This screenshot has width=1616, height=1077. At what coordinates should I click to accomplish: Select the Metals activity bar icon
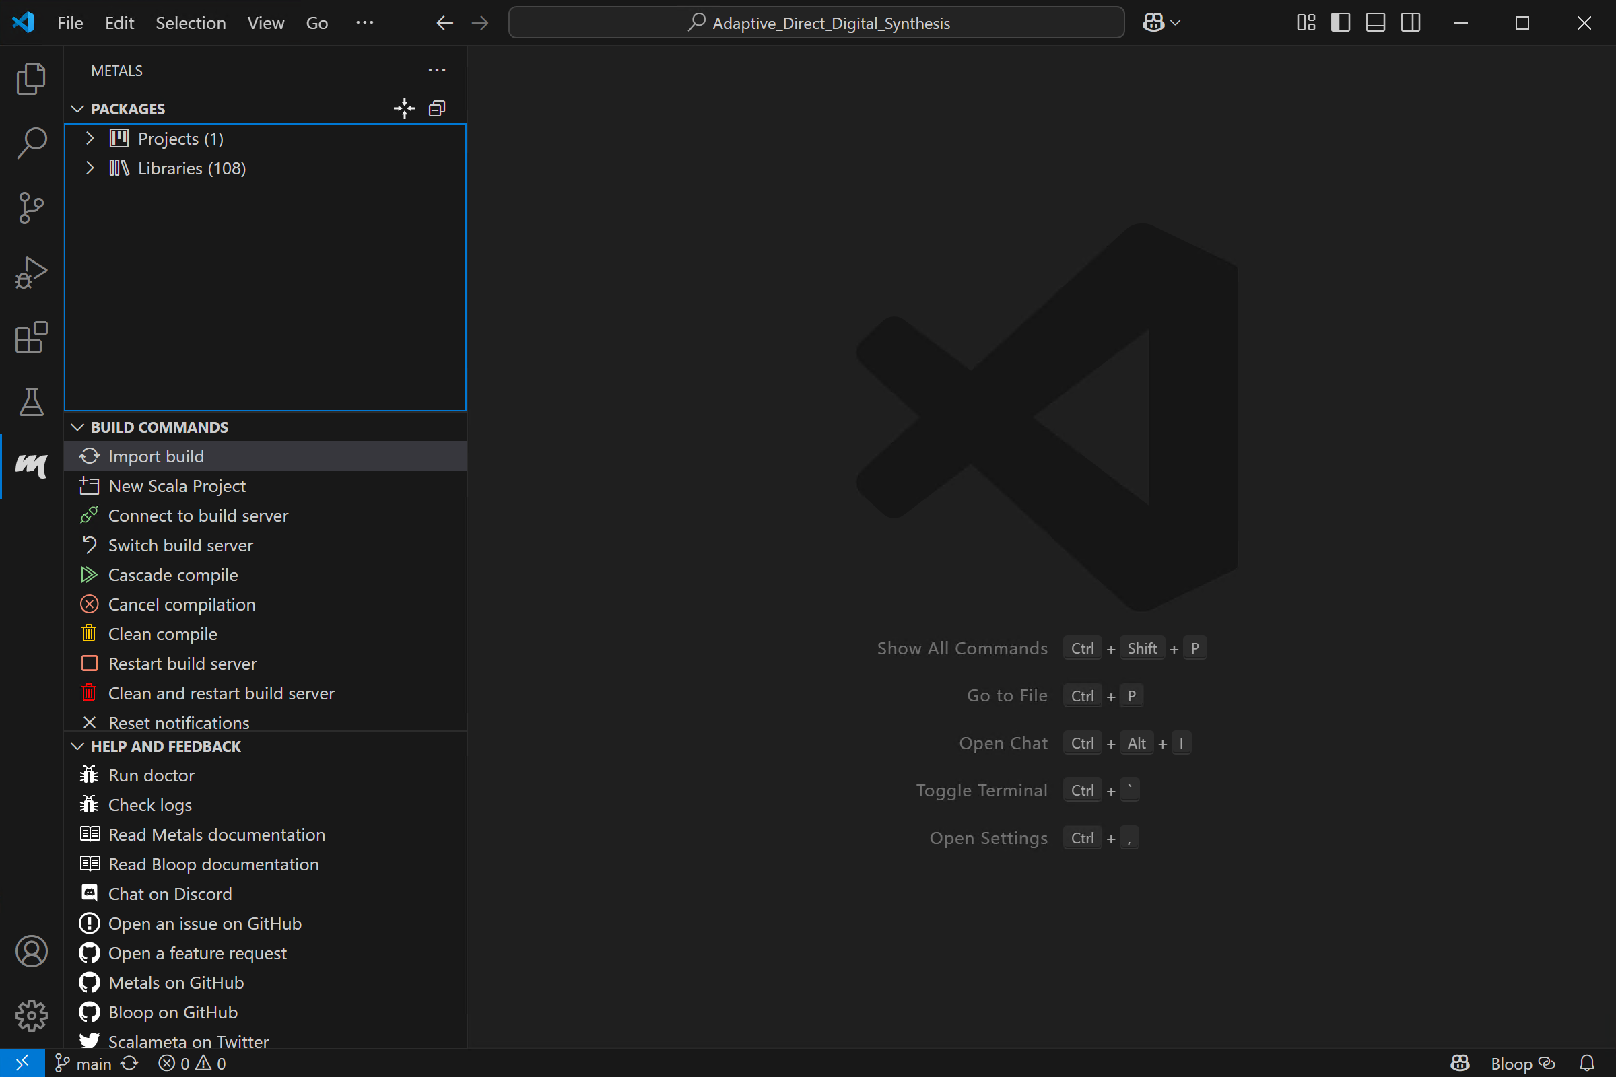pos(31,466)
